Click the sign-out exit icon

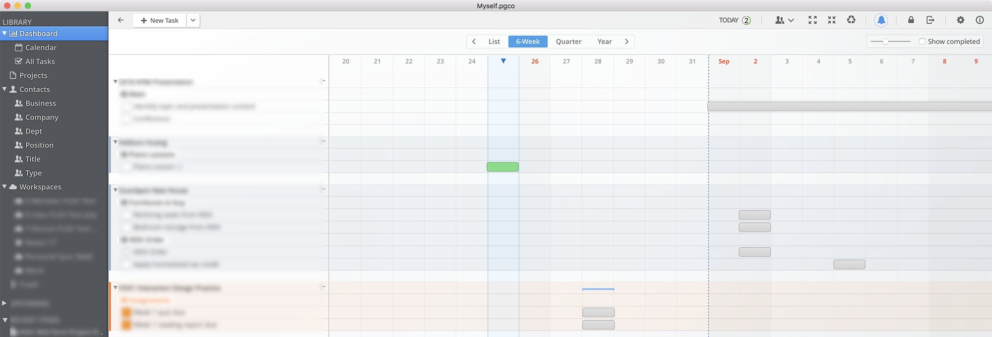point(930,20)
